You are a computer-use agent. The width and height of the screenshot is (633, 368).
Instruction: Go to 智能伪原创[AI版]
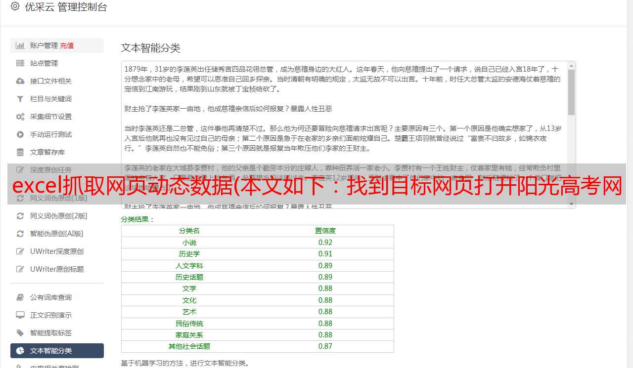click(x=57, y=234)
